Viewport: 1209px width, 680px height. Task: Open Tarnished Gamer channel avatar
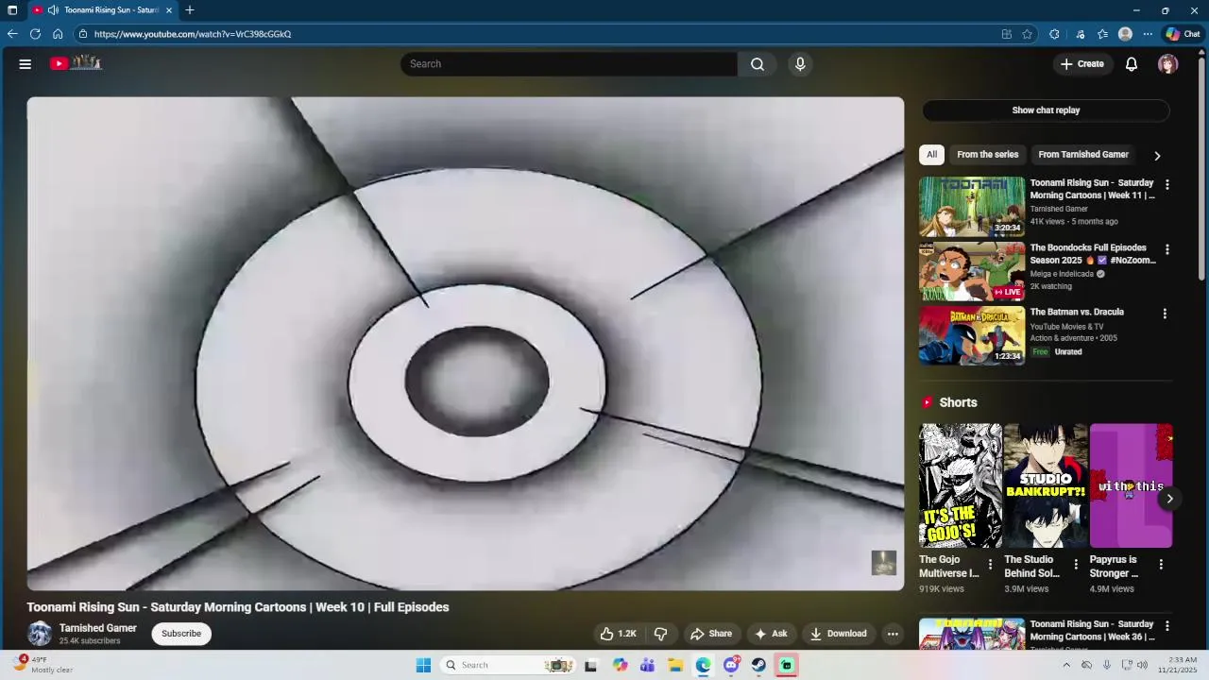click(x=40, y=634)
